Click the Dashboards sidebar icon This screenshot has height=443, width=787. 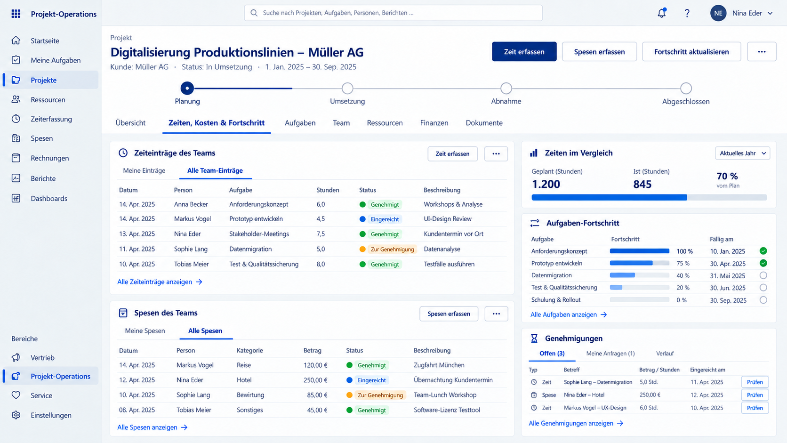[x=16, y=198]
